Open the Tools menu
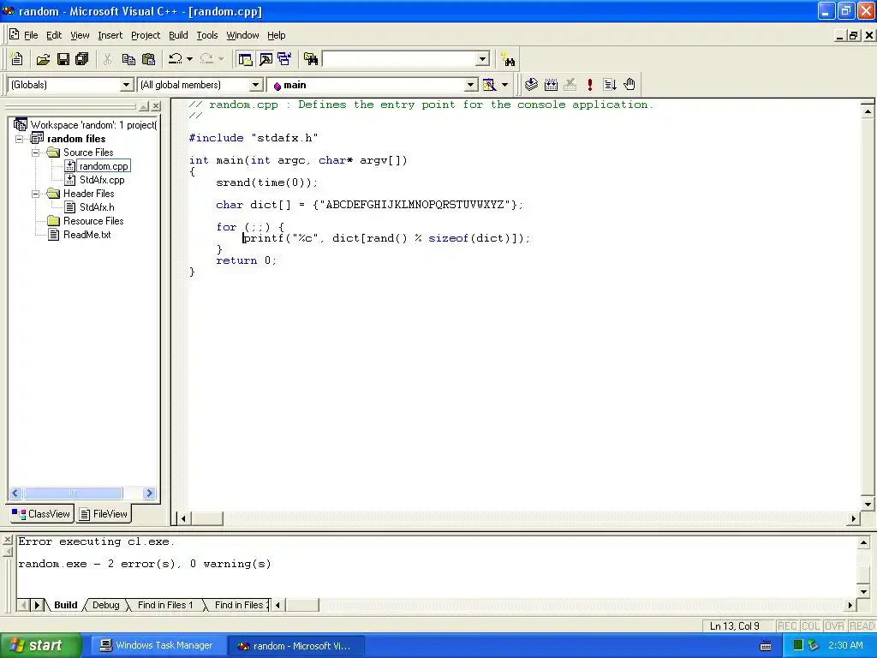The image size is (877, 658). [x=207, y=35]
